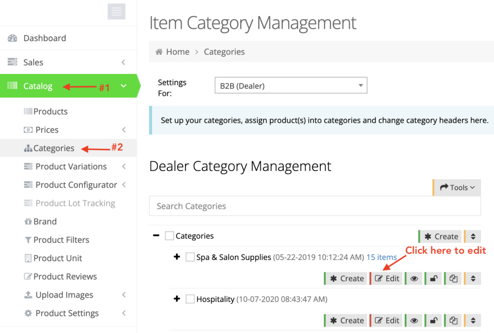Collapse the Catalog menu chevron

[123, 86]
